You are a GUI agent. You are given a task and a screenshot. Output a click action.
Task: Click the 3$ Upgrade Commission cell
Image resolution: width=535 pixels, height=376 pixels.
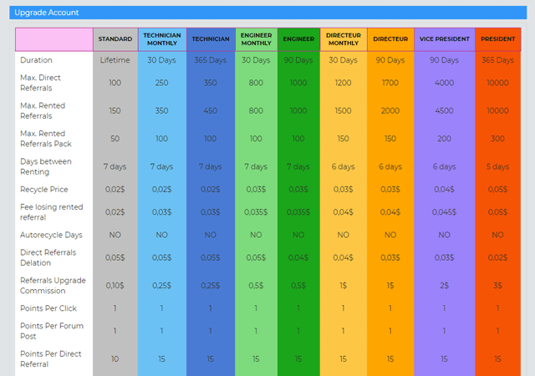(497, 286)
